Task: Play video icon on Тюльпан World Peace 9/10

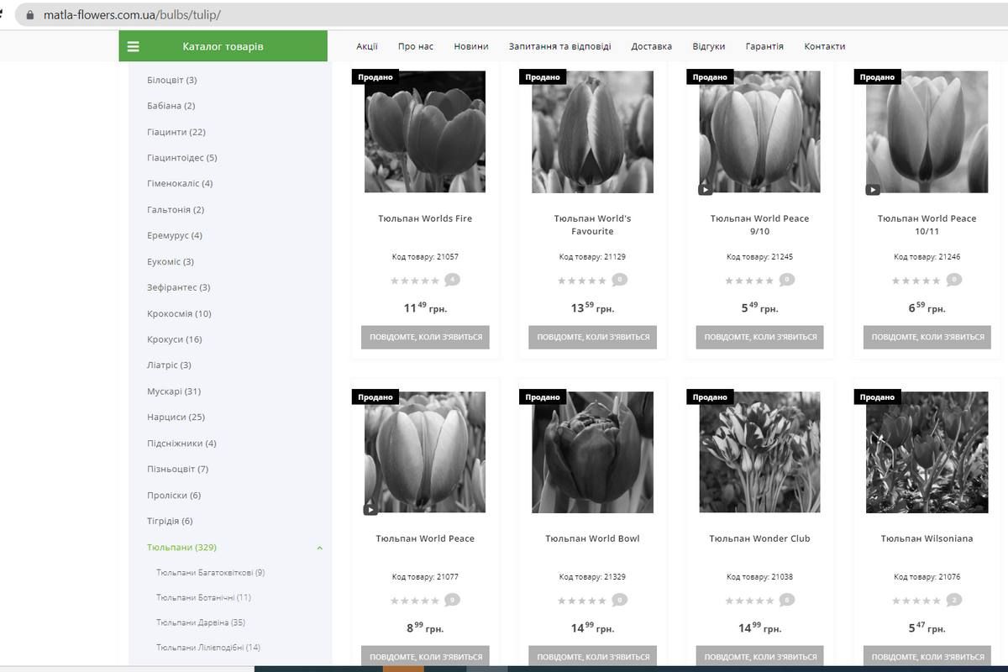Action: click(x=705, y=189)
